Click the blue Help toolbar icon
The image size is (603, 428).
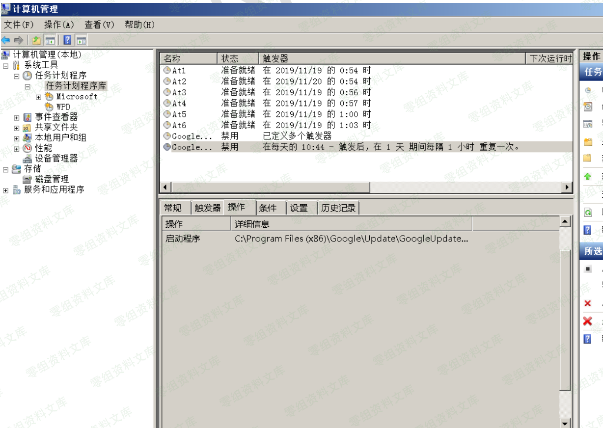[x=68, y=40]
